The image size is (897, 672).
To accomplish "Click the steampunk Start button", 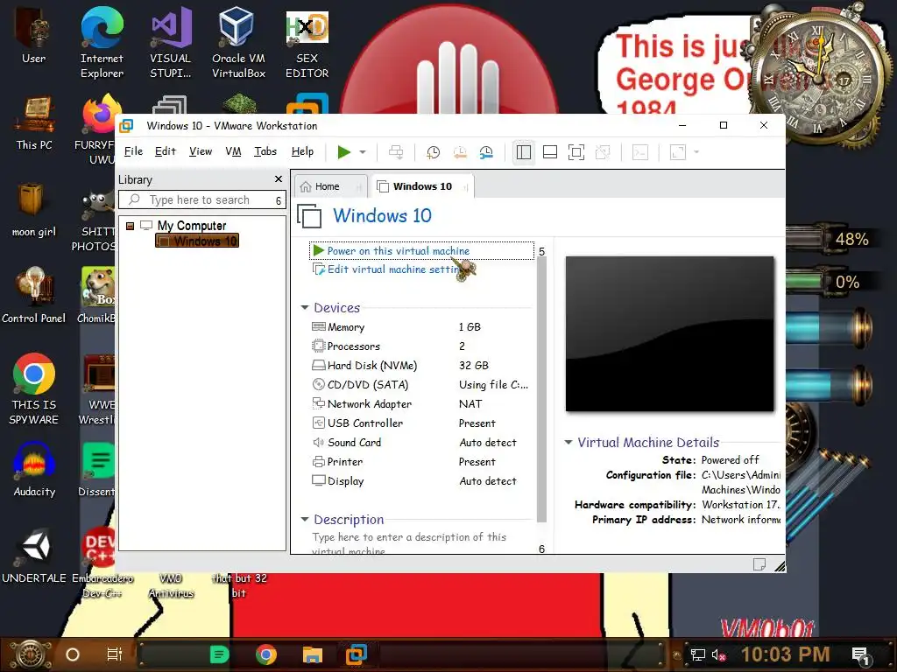I will [x=31, y=654].
